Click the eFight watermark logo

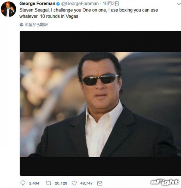pyautogui.click(x=164, y=182)
